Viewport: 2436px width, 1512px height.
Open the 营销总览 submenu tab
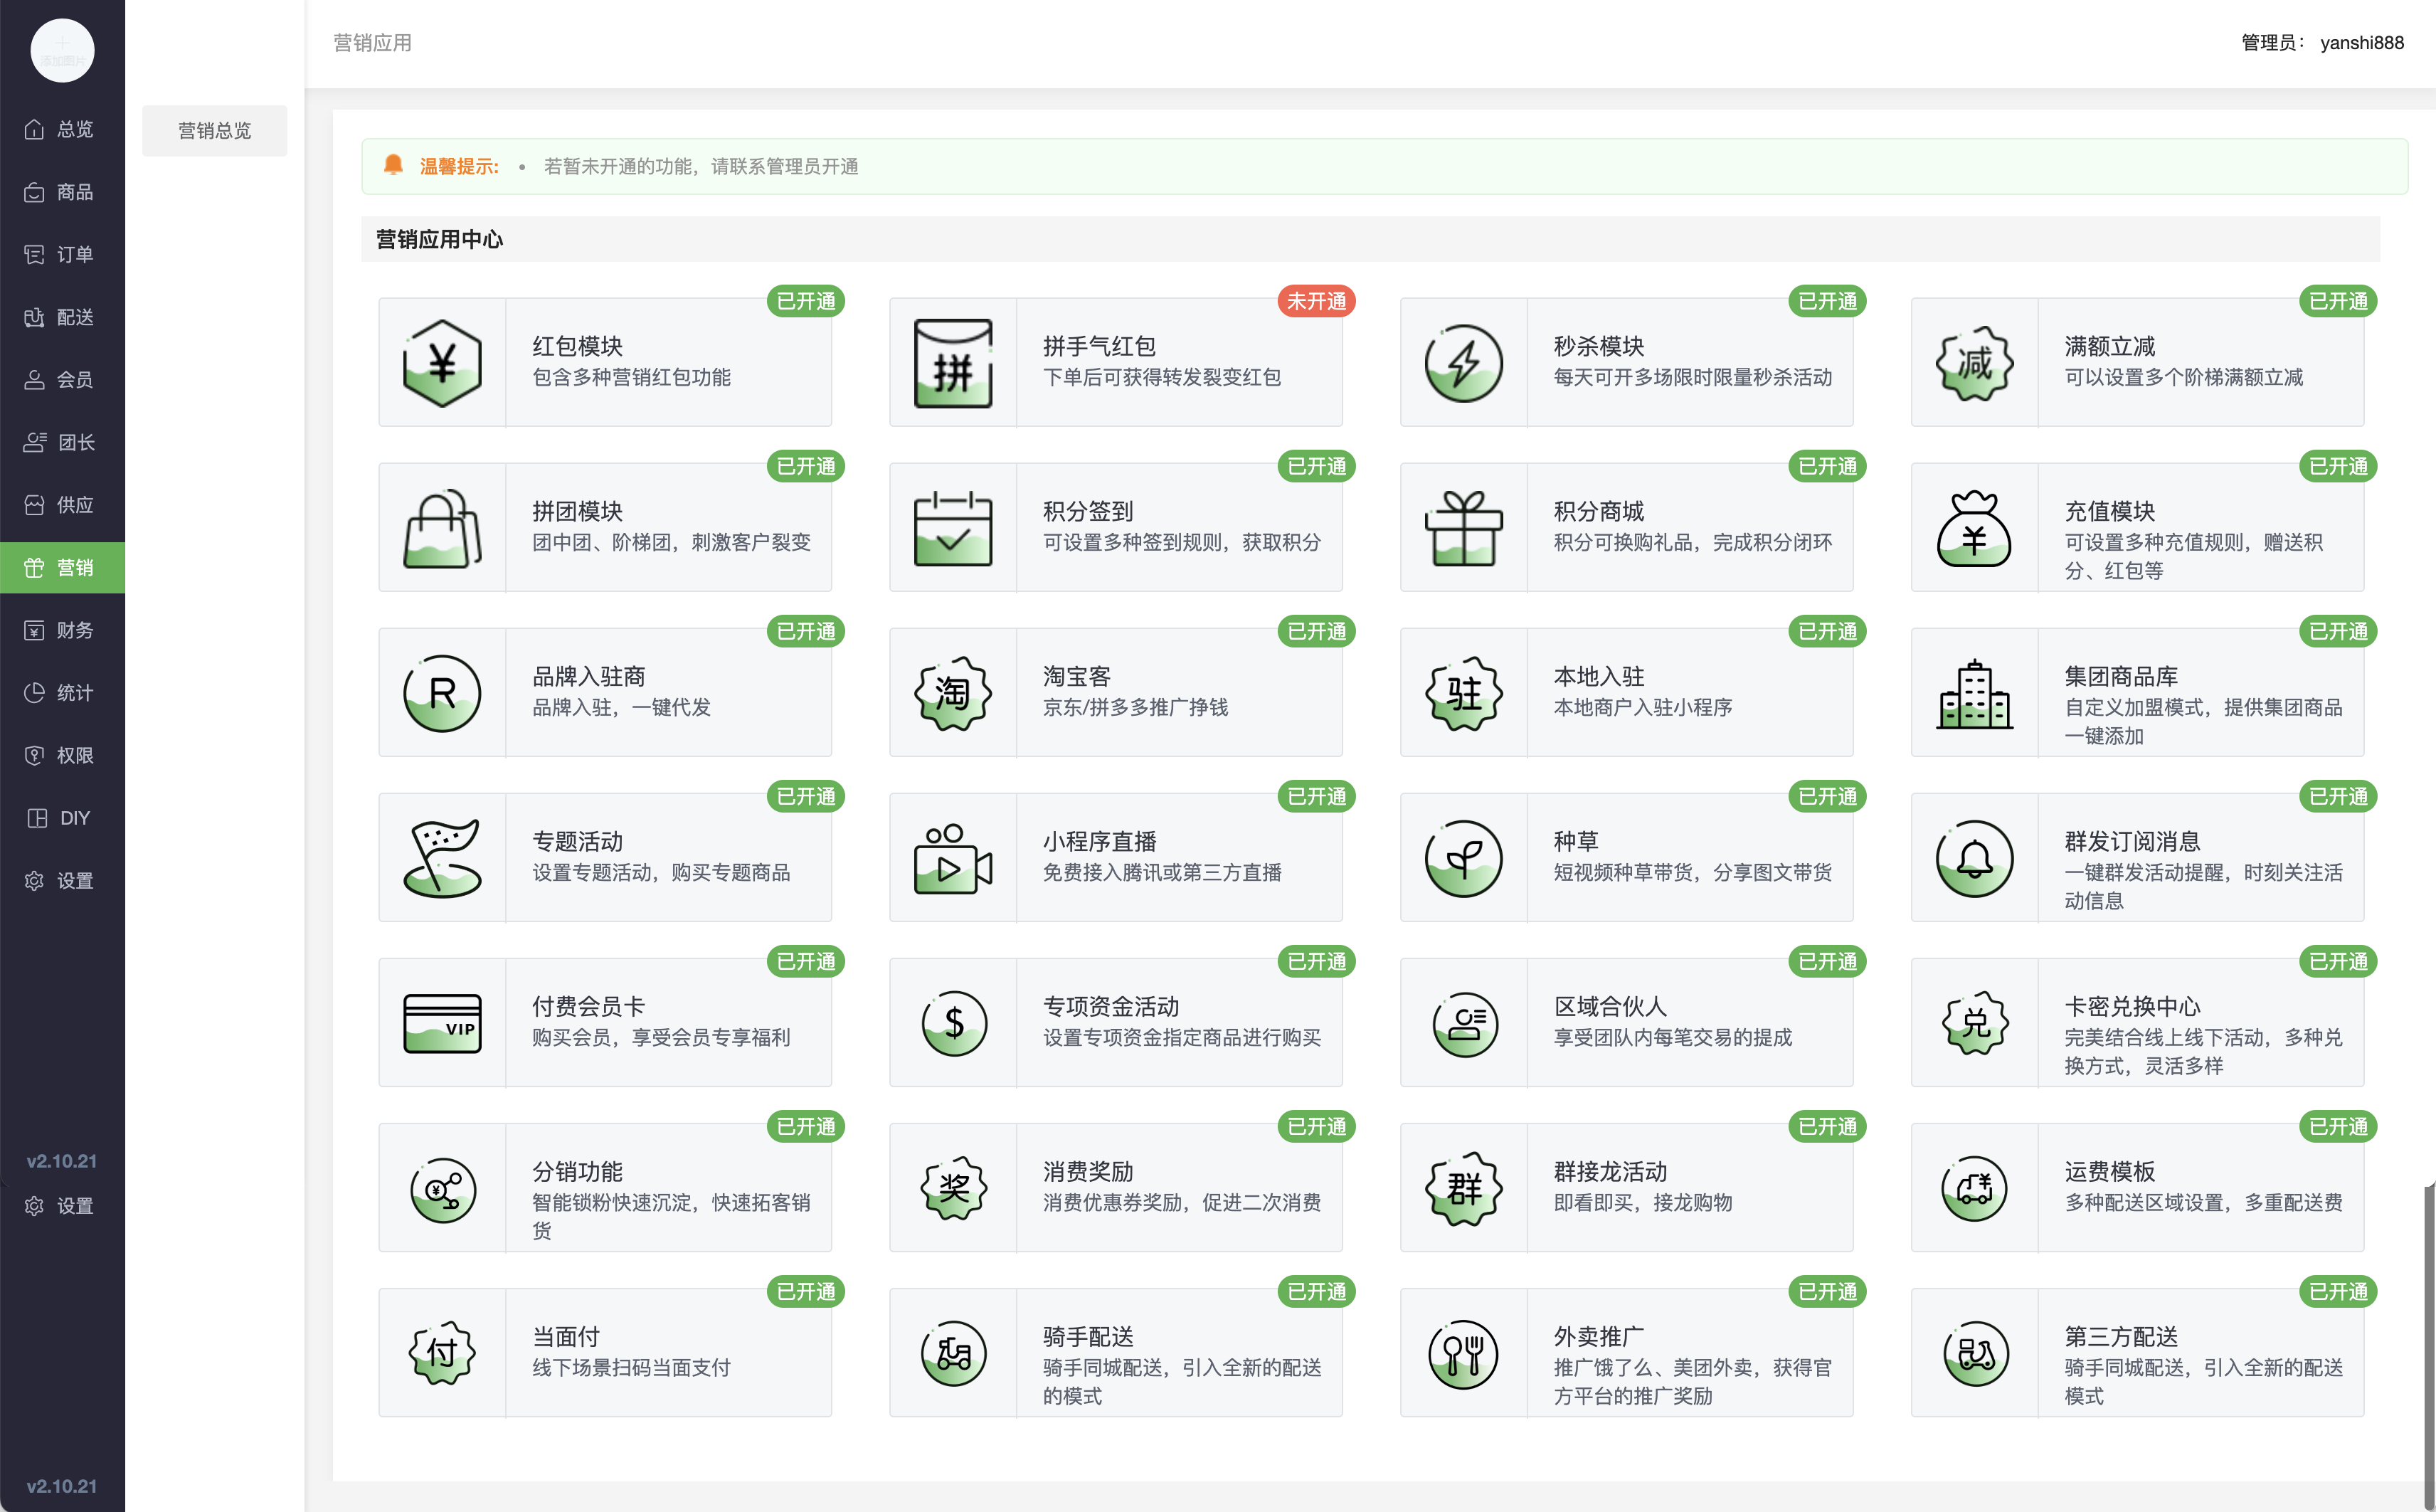coord(214,131)
